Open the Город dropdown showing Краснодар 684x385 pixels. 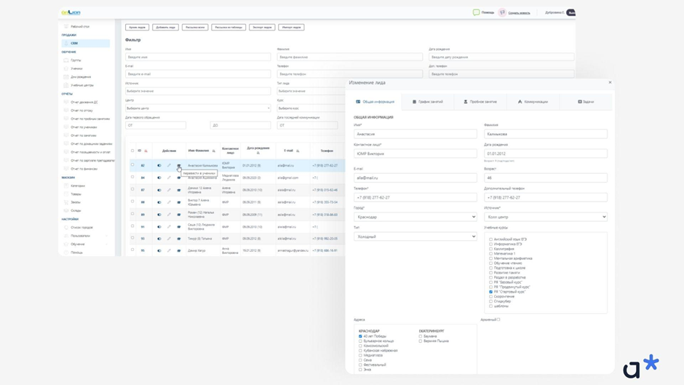coord(415,217)
